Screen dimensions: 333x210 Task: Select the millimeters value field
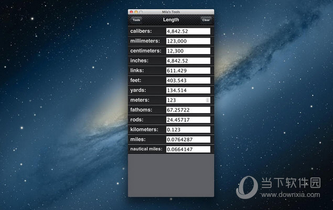188,41
